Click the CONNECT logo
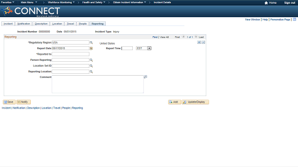The image size is (298, 167). point(31,11)
